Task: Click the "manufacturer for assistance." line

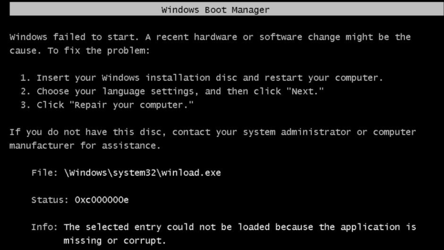Action: 85,146
